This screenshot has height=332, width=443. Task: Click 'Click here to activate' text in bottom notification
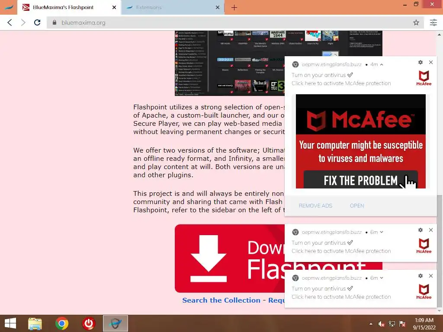pyautogui.click(x=341, y=297)
